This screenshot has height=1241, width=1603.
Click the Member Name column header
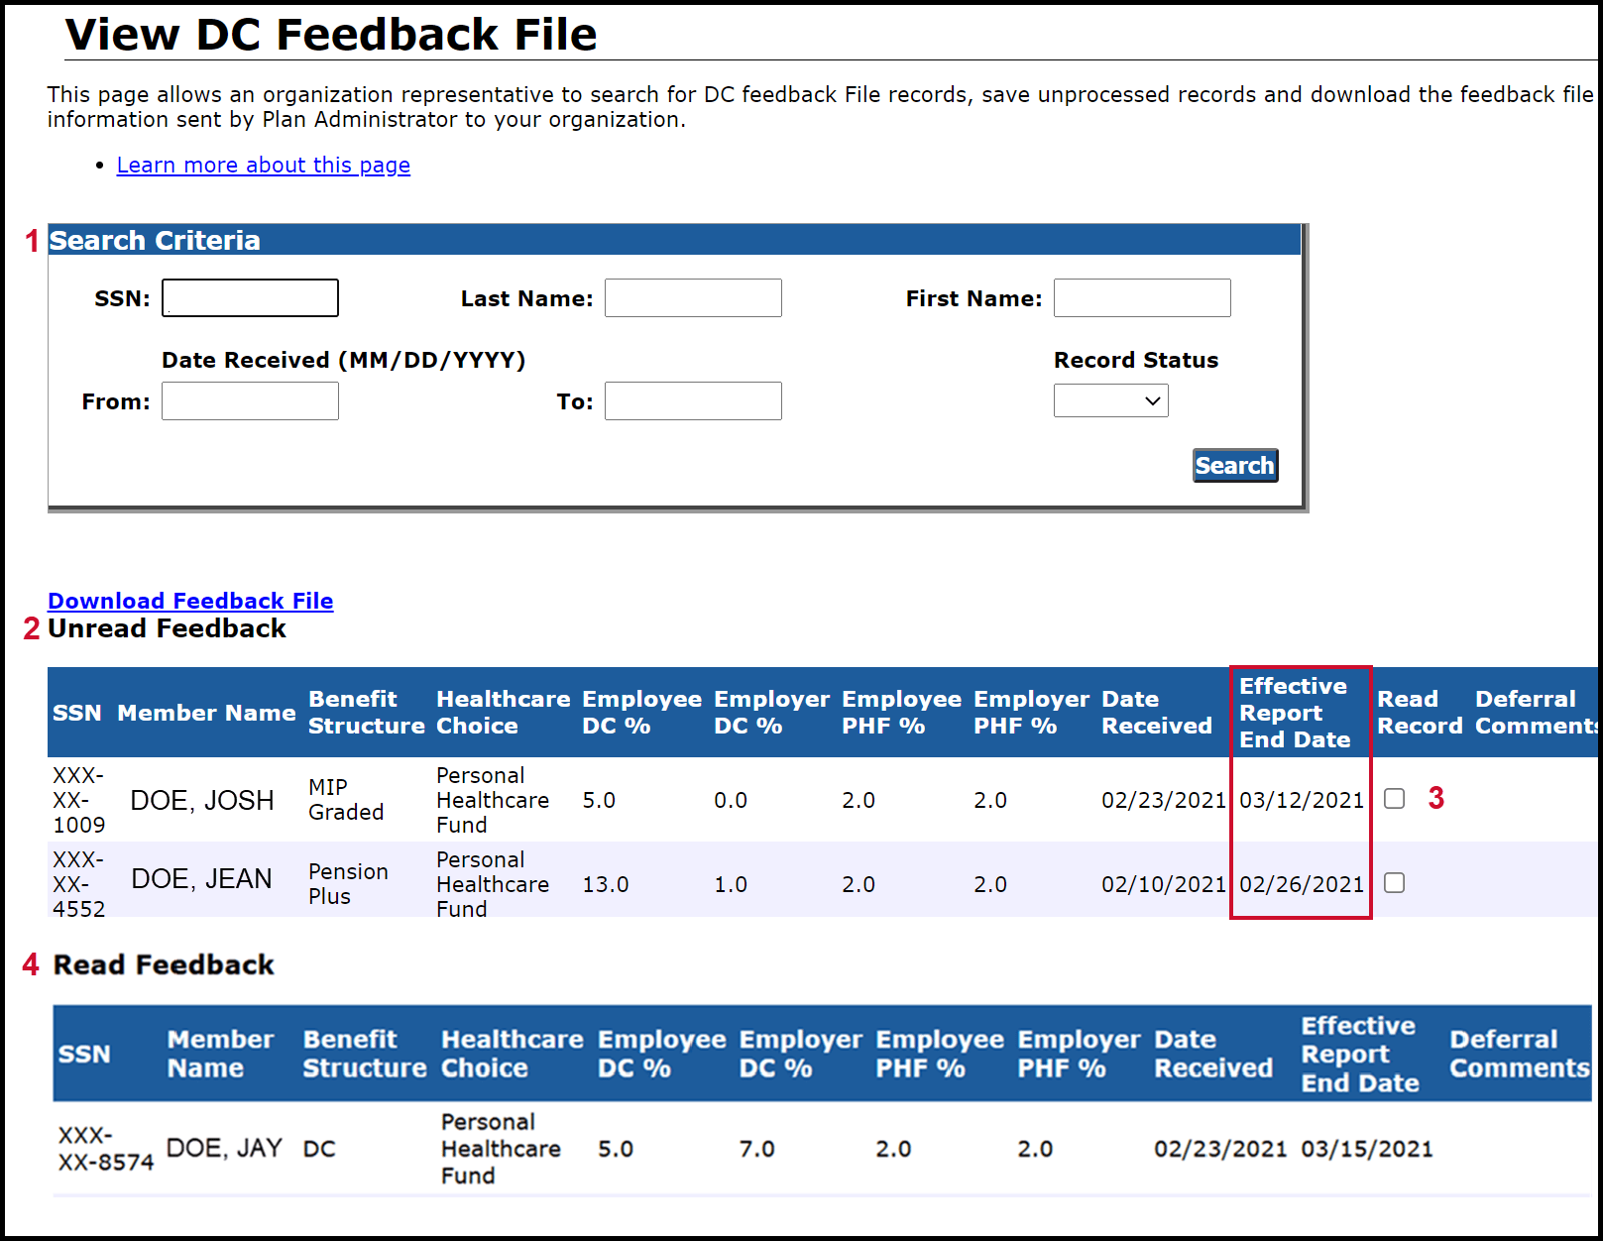coord(205,712)
